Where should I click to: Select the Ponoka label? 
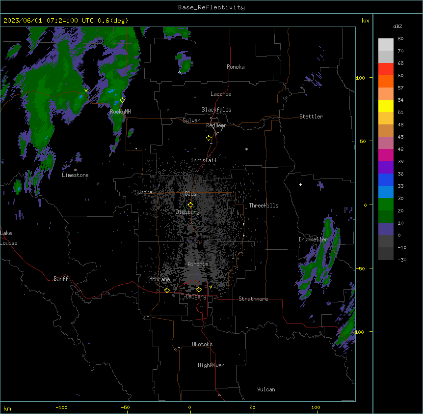[x=236, y=67]
